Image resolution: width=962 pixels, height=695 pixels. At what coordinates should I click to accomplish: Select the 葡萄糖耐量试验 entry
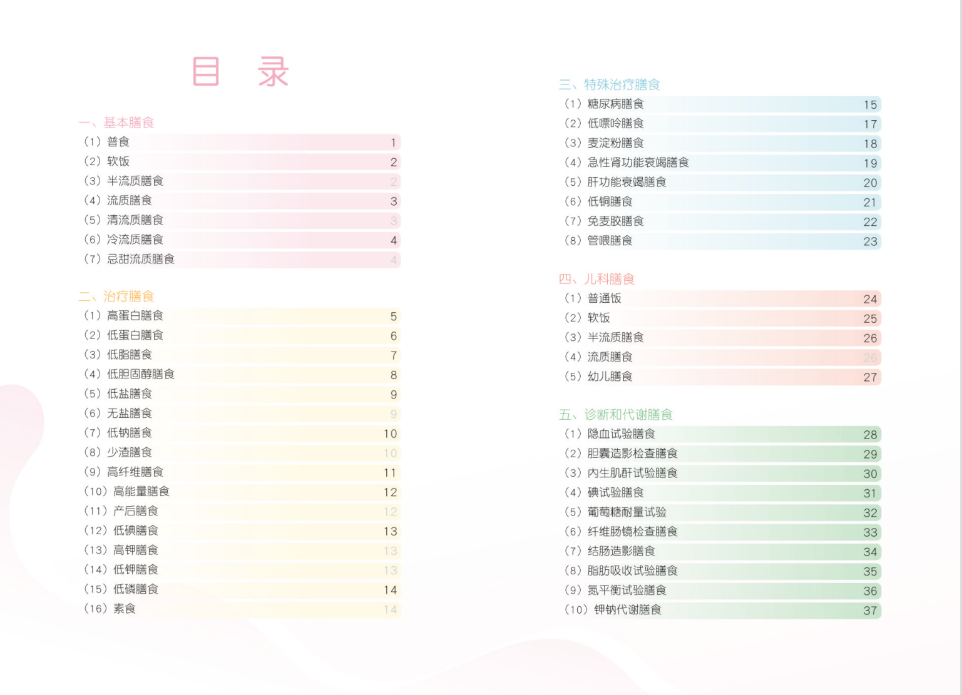pos(627,512)
